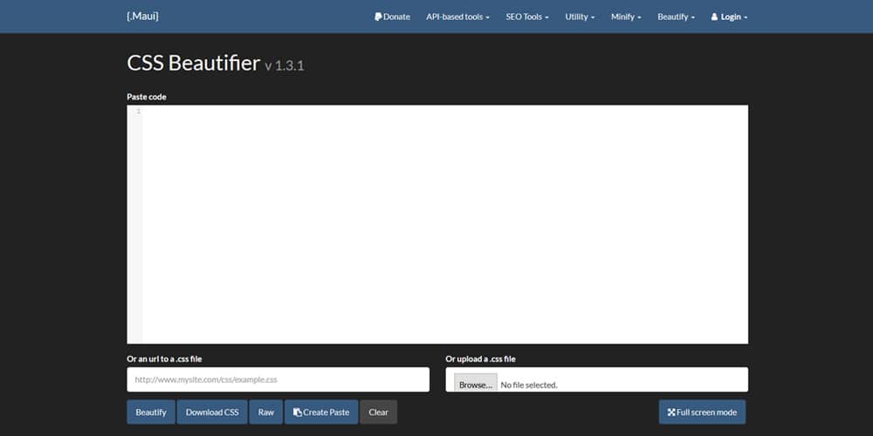Open the Login dropdown caret
Image resolution: width=873 pixels, height=436 pixels.
click(746, 17)
